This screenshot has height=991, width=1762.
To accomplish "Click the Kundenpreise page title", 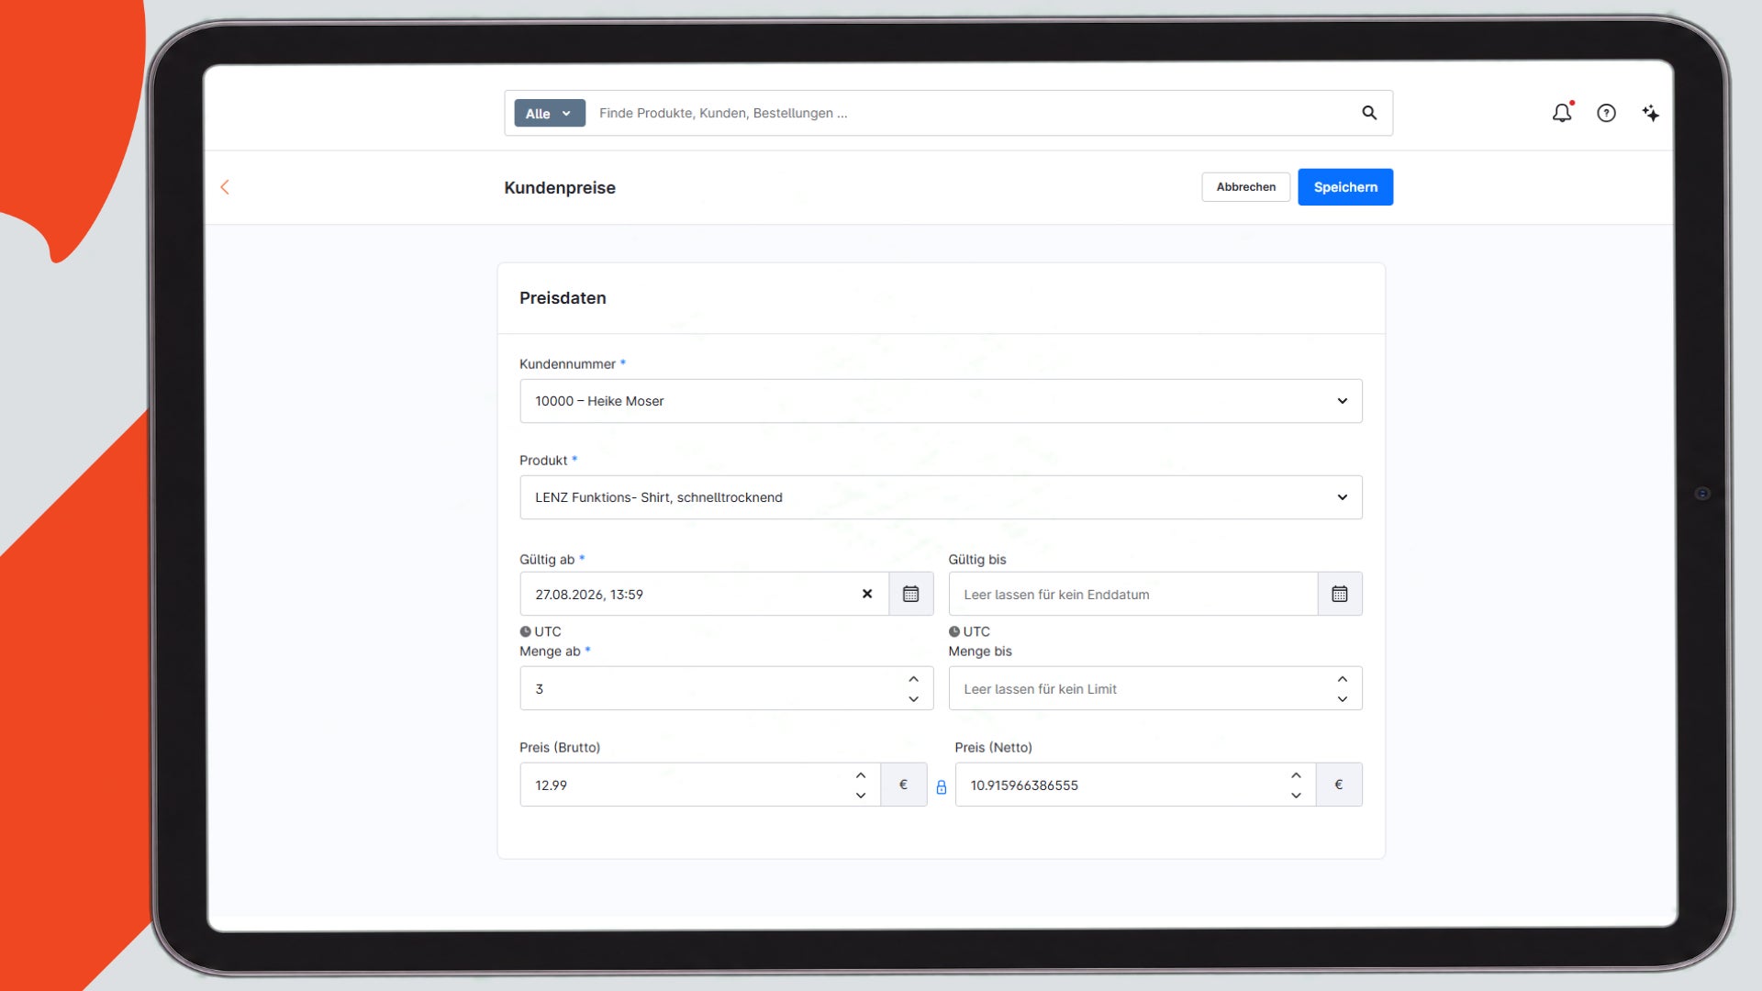I will point(560,187).
